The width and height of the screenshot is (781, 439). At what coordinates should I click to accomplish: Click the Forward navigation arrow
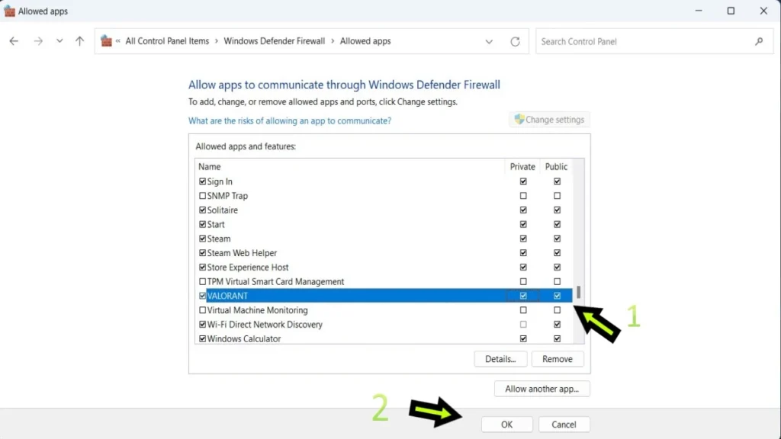(x=38, y=41)
